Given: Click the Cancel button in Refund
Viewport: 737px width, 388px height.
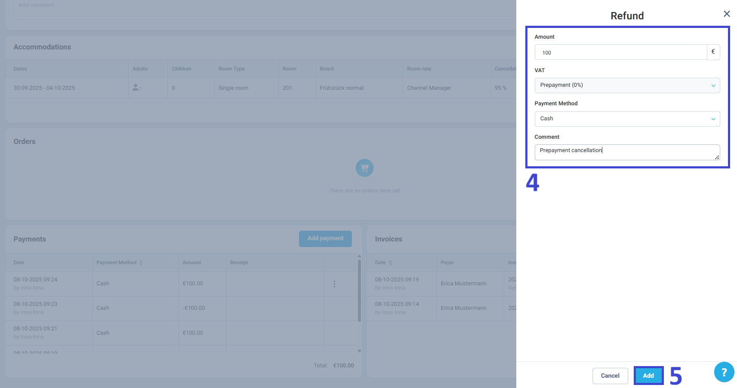Looking at the screenshot, I should (610, 376).
